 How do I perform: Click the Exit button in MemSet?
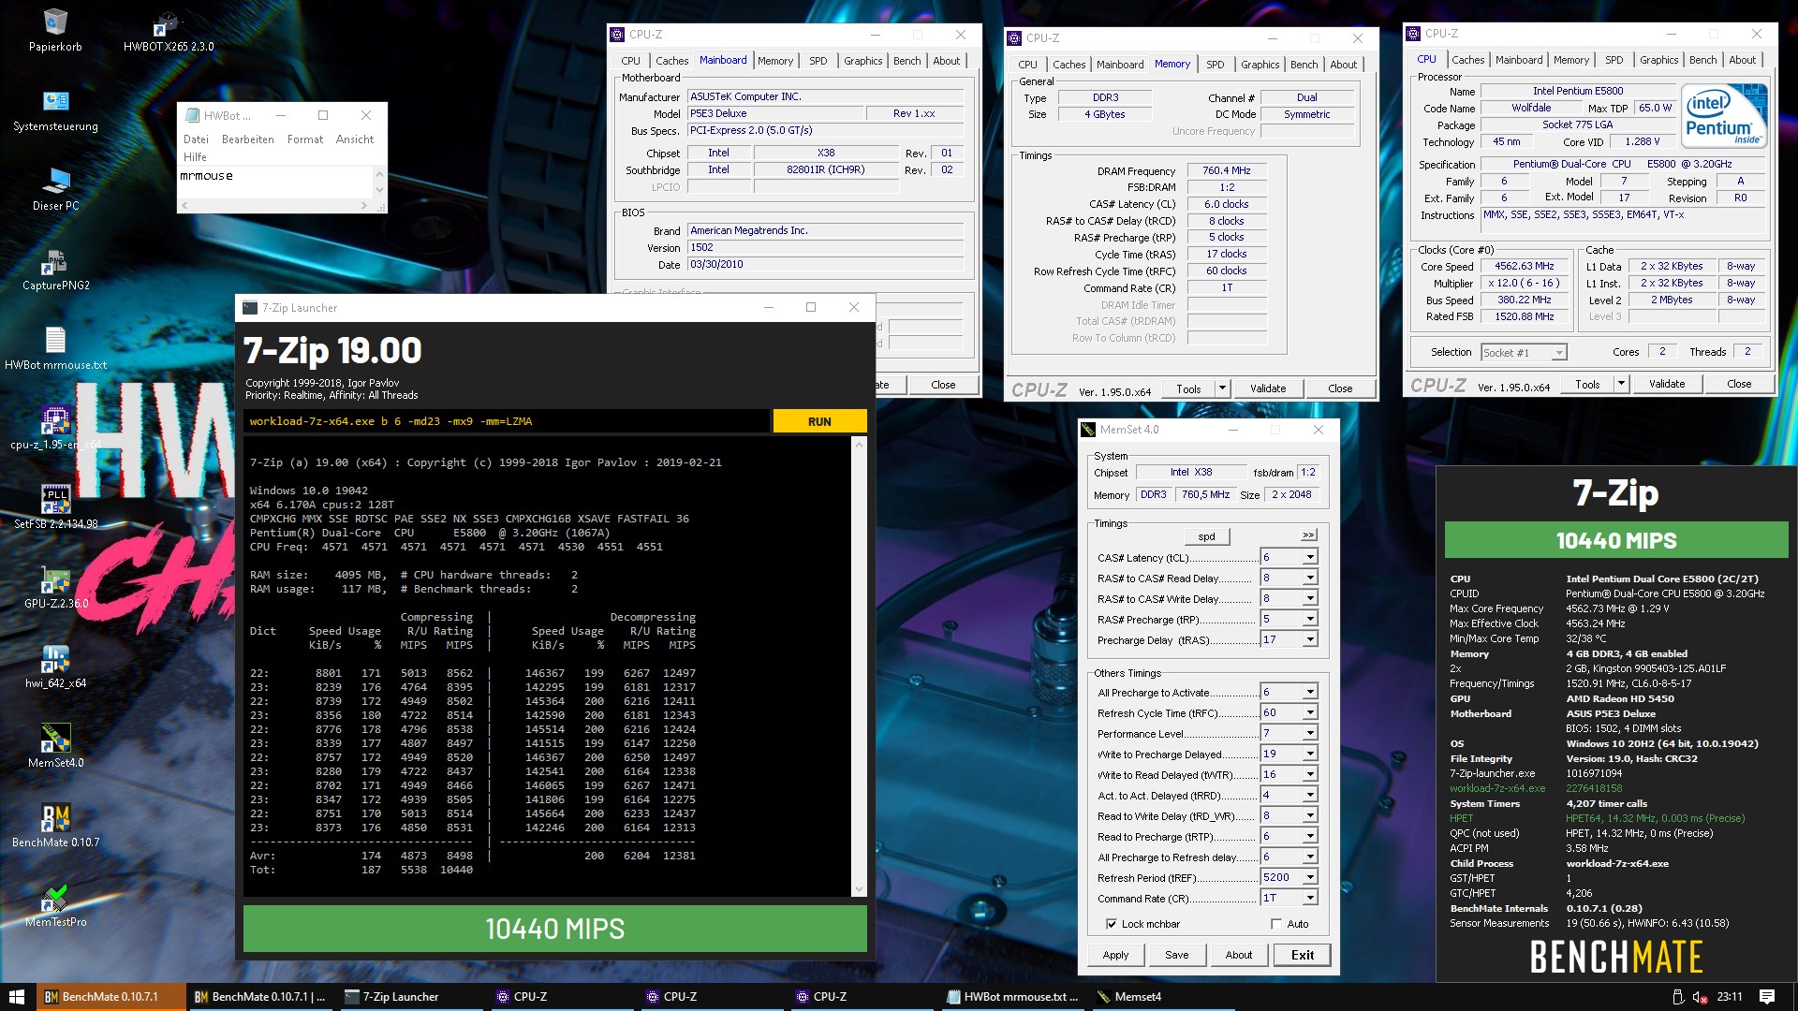point(1302,955)
